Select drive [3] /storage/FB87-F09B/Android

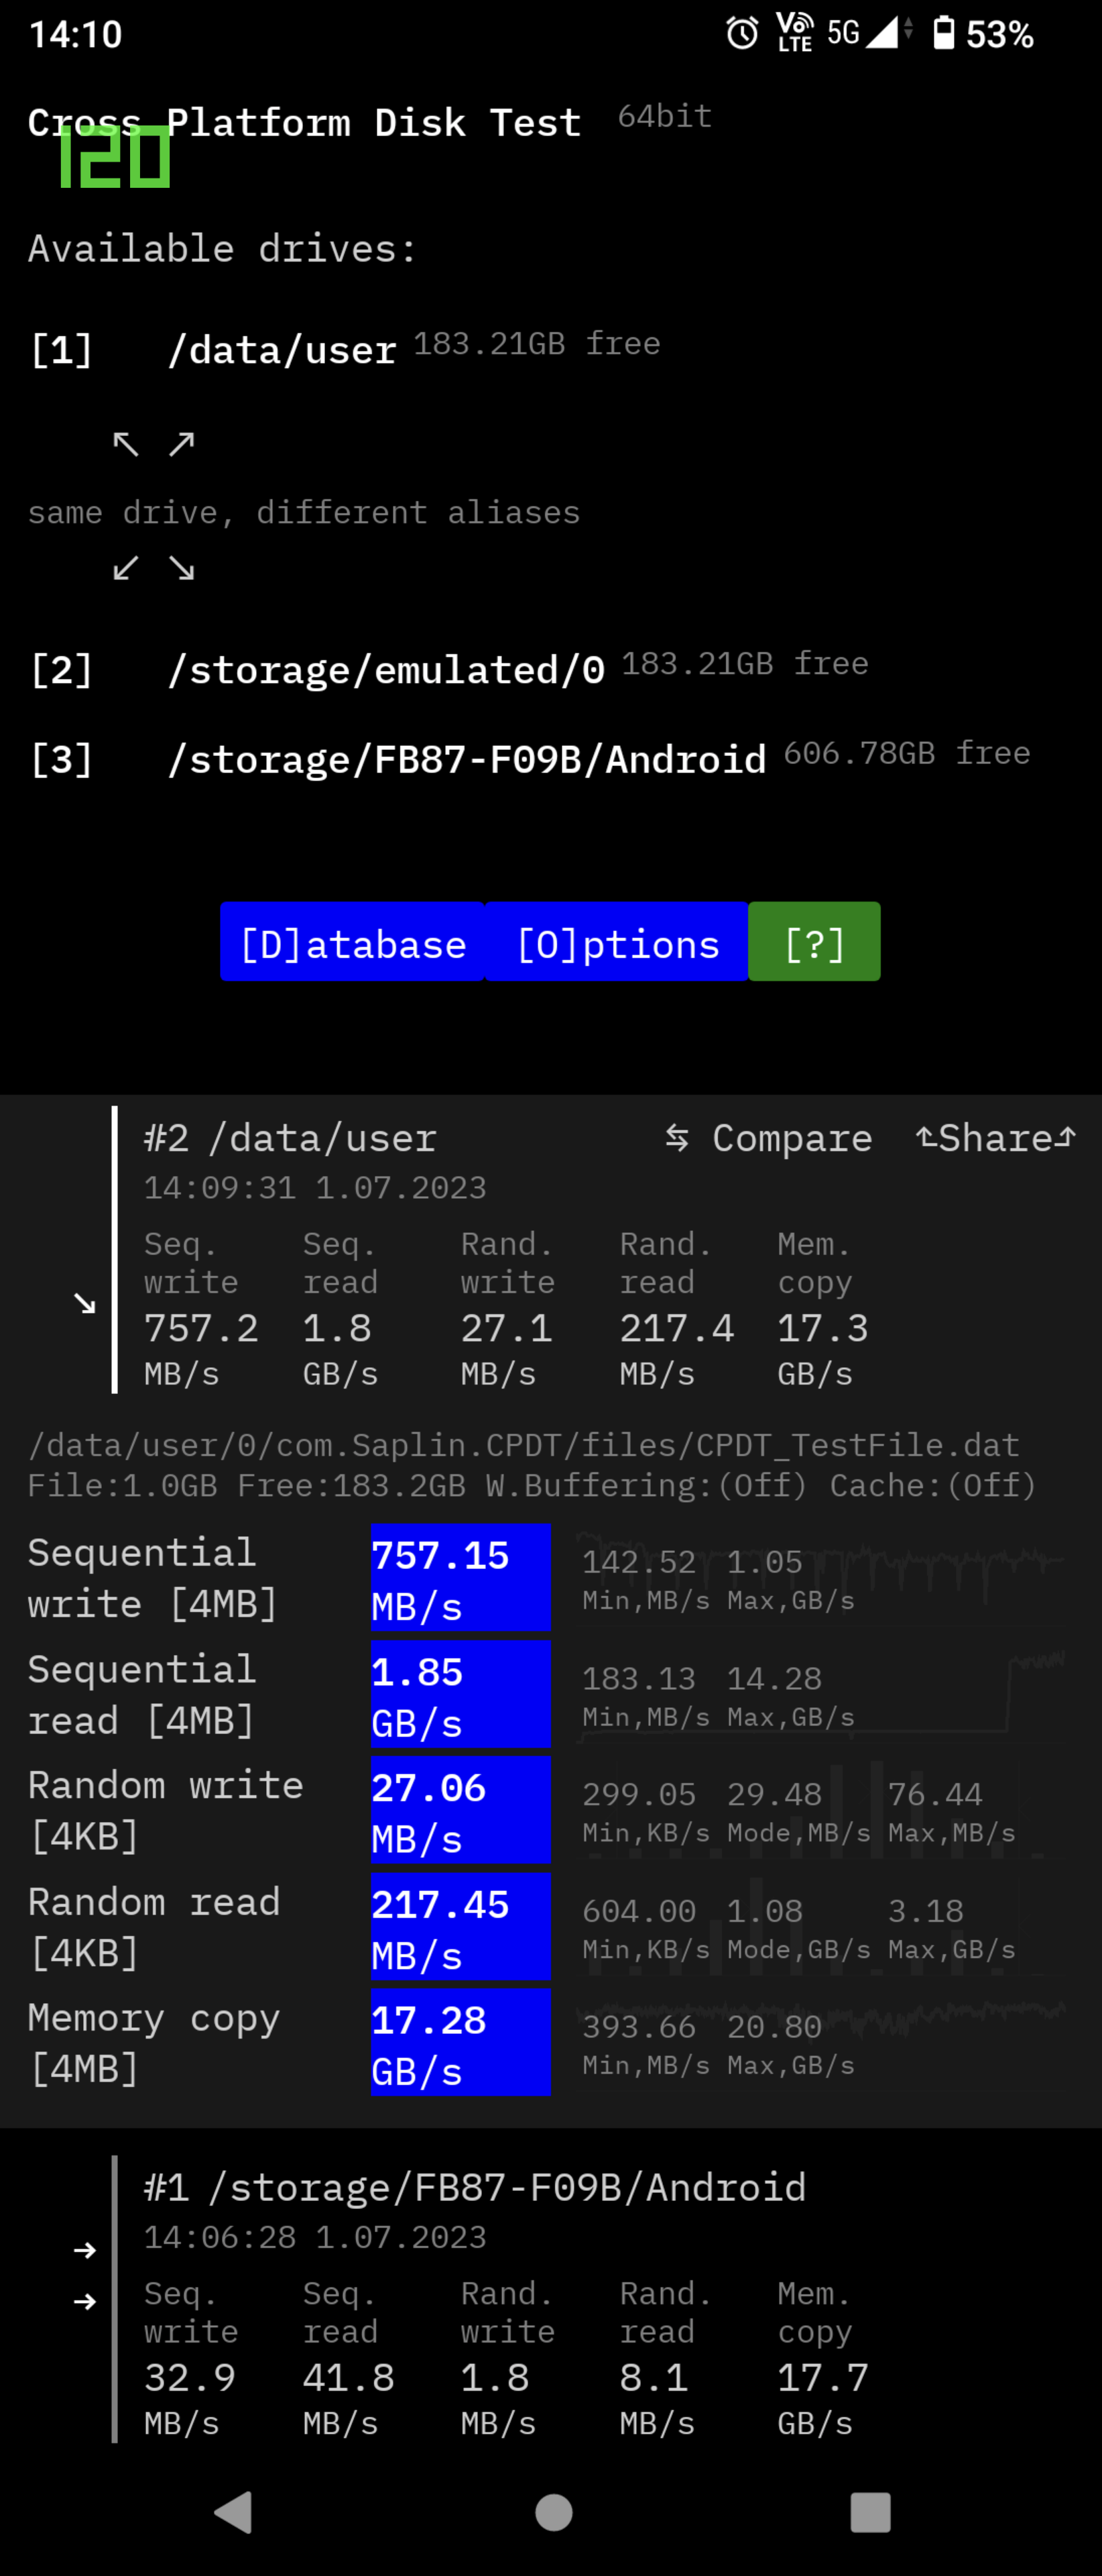coord(530,758)
